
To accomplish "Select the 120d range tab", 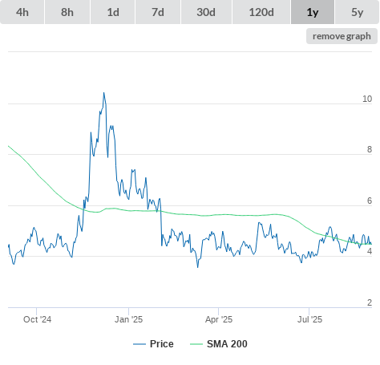I will [261, 12].
